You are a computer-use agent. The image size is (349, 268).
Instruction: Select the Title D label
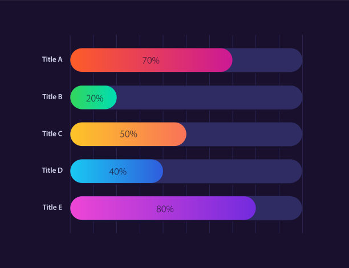(x=52, y=170)
